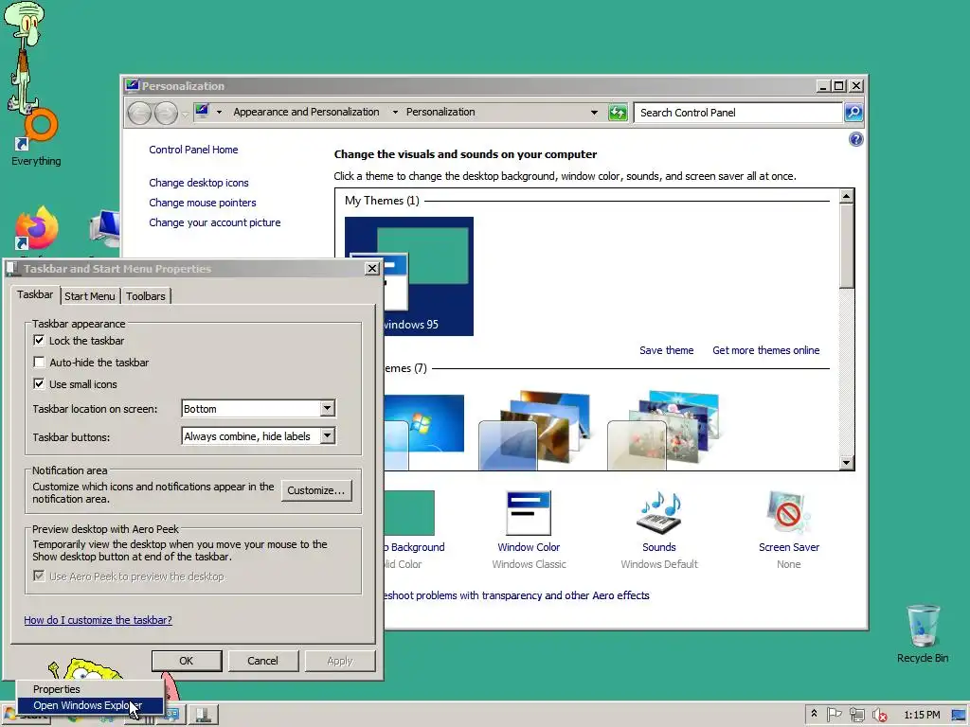The height and width of the screenshot is (727, 970).
Task: Click the Personalization breadcrumb
Action: tap(440, 112)
